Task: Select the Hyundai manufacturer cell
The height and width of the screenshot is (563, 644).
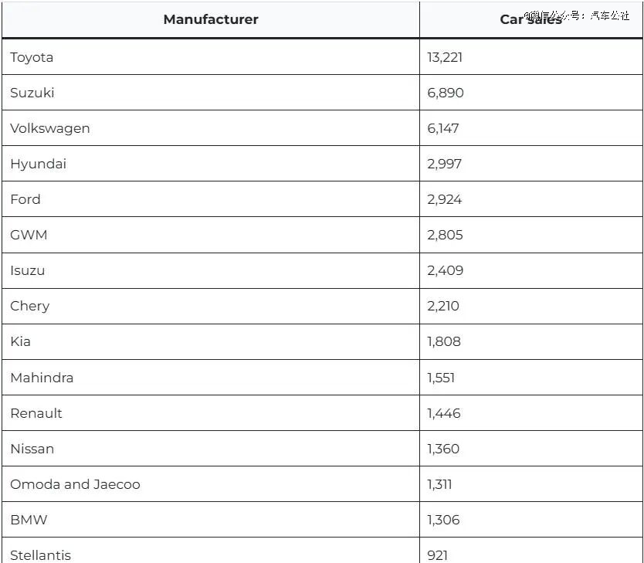Action: [38, 164]
